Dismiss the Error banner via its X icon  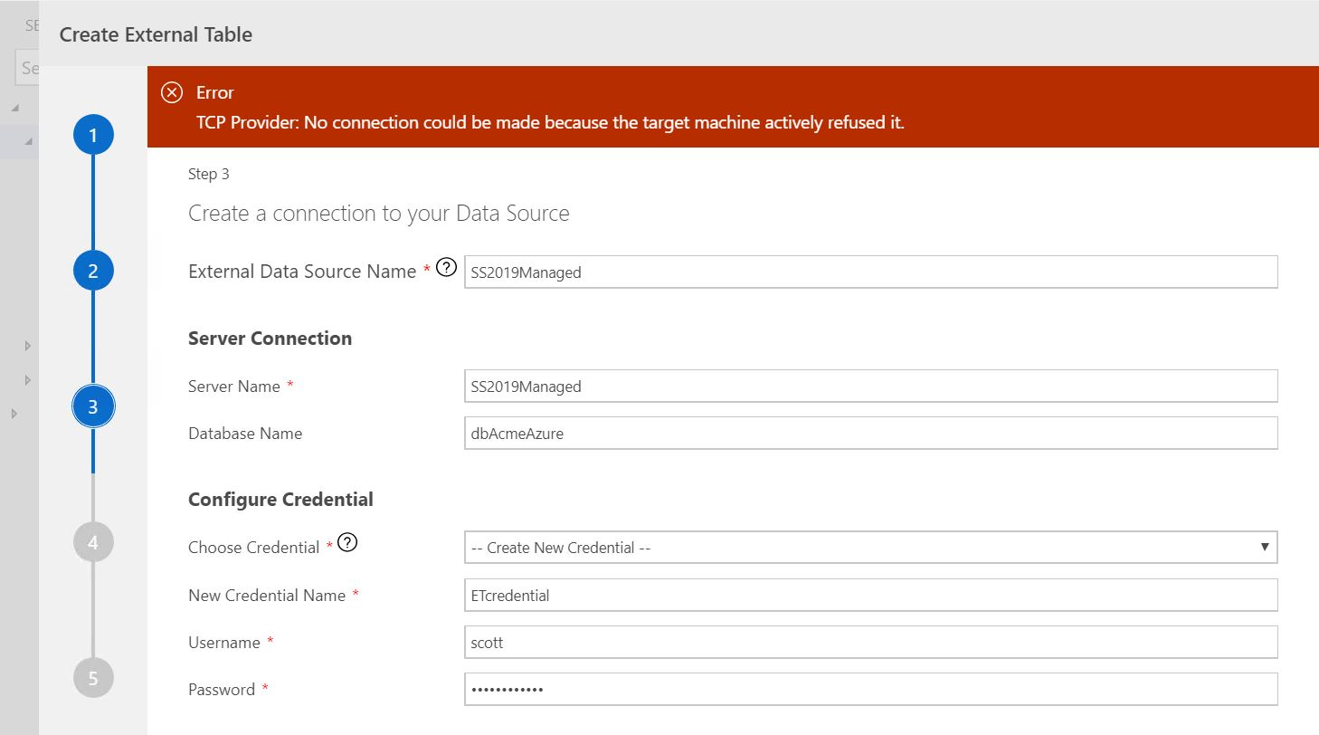pos(172,91)
